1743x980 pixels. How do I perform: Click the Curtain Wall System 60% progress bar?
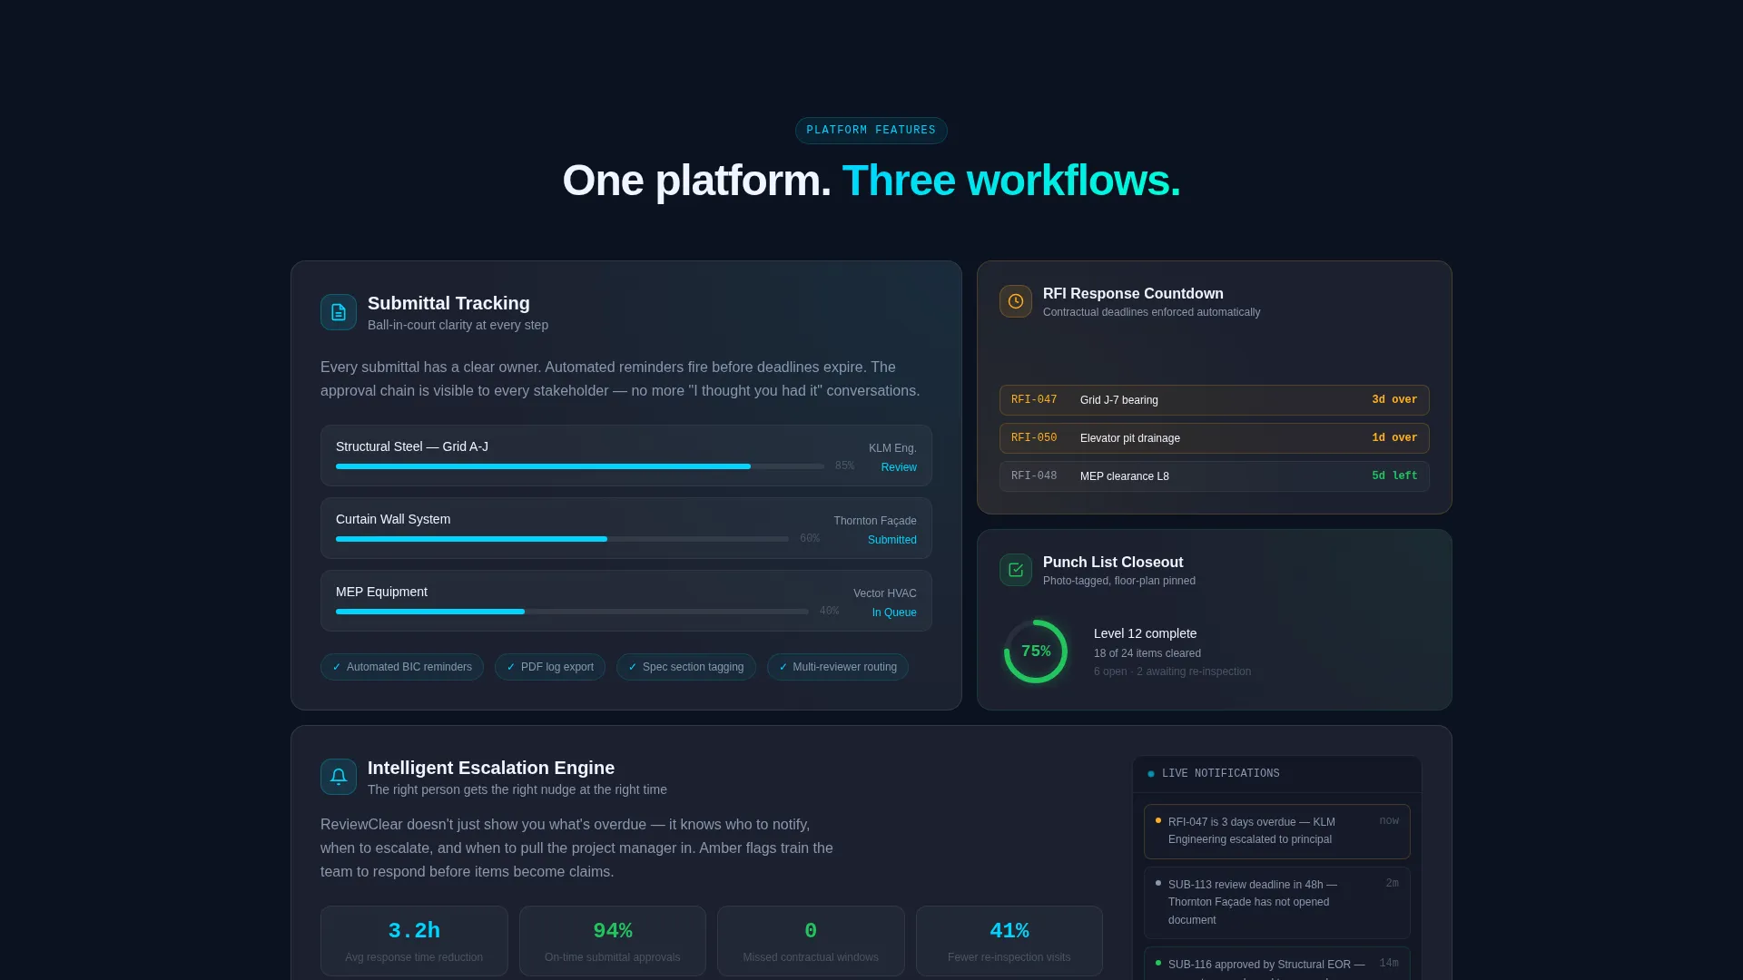coord(562,539)
